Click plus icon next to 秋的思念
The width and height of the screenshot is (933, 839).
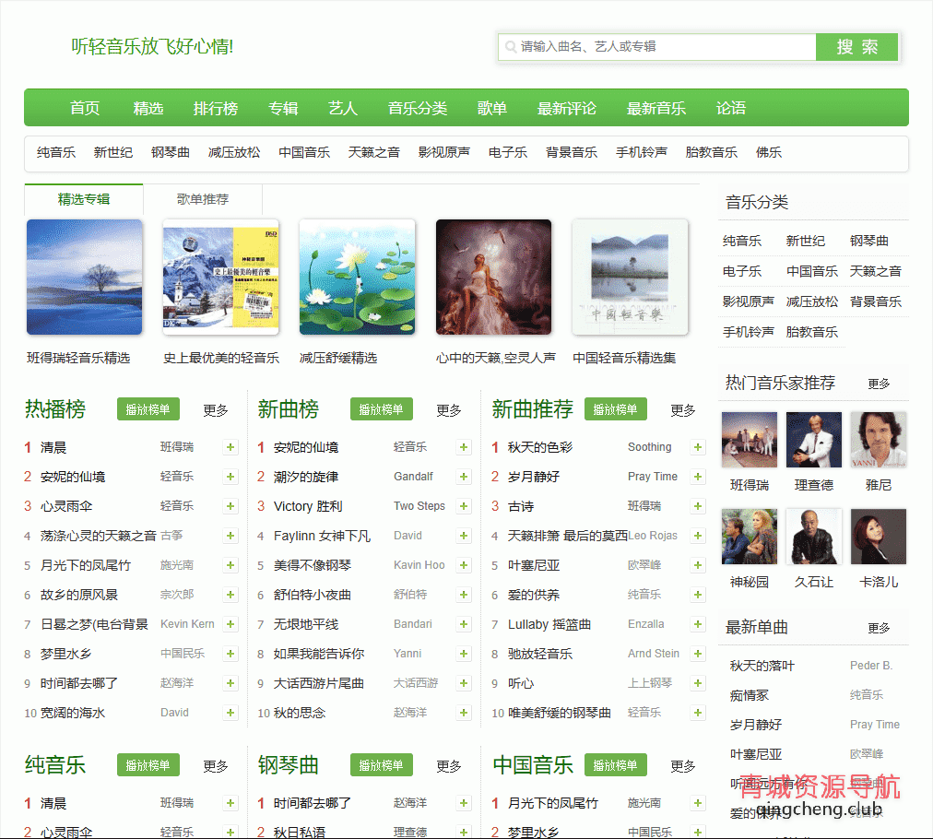point(464,713)
